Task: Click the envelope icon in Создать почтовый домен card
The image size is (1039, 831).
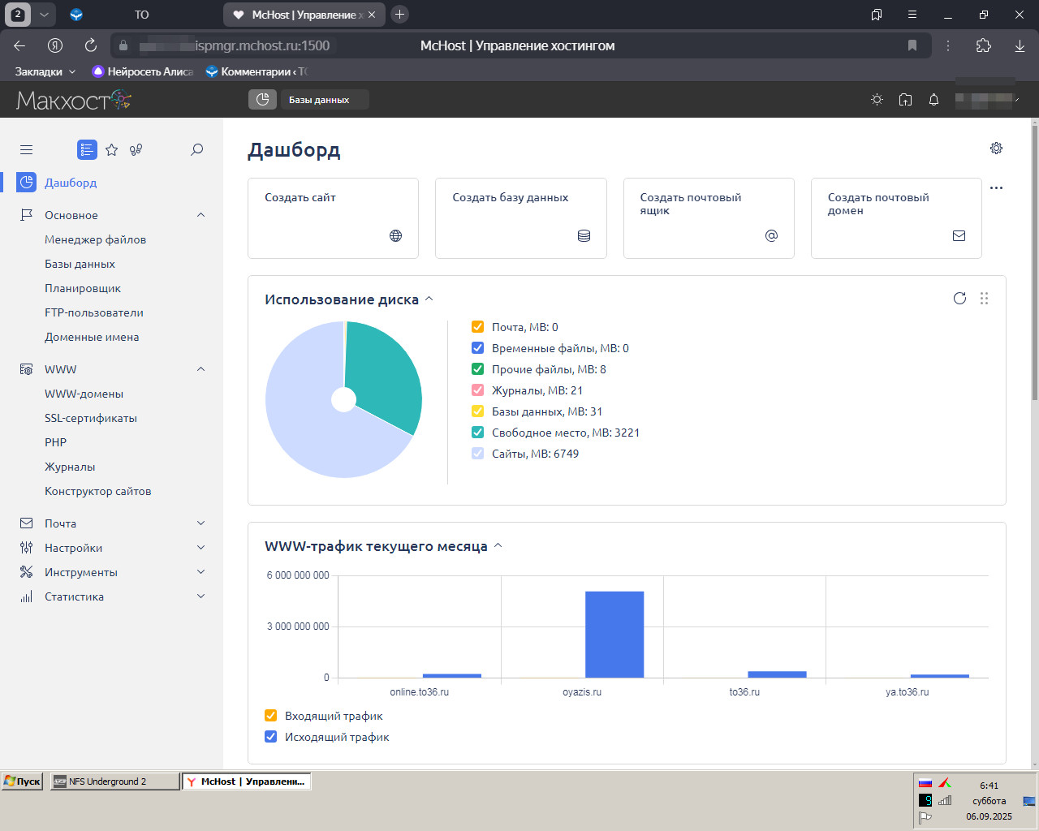Action: point(959,235)
